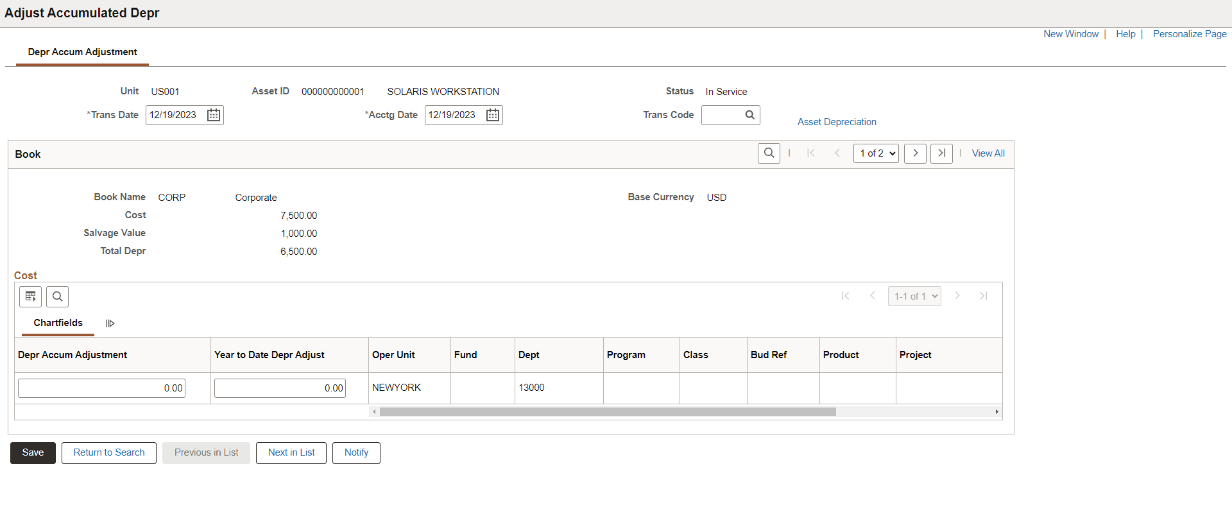
Task: Select the Chartfields tab
Action: click(58, 323)
